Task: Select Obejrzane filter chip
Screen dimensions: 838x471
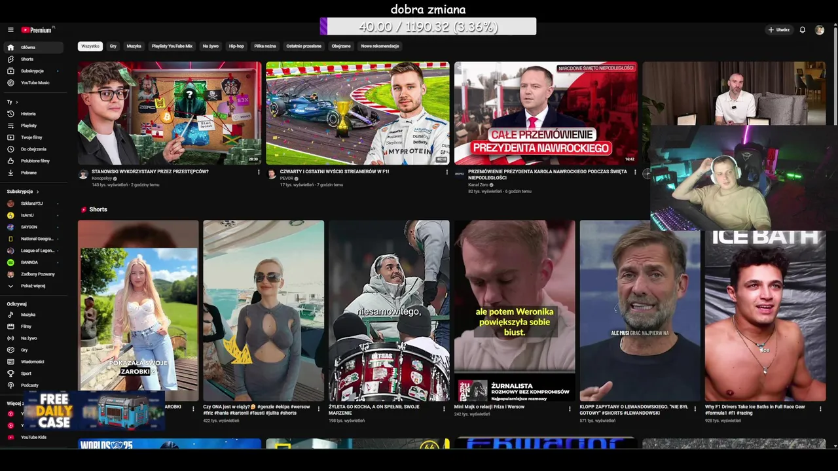Action: click(x=341, y=46)
